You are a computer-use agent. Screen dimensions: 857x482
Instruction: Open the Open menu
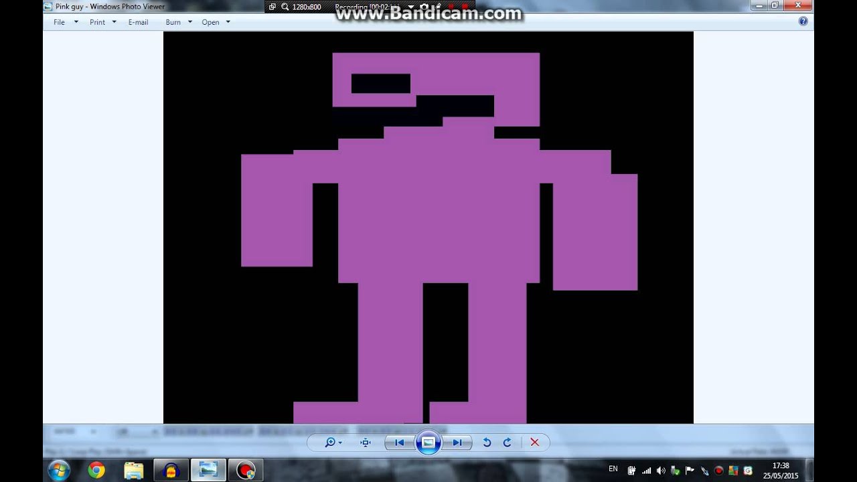(x=210, y=22)
